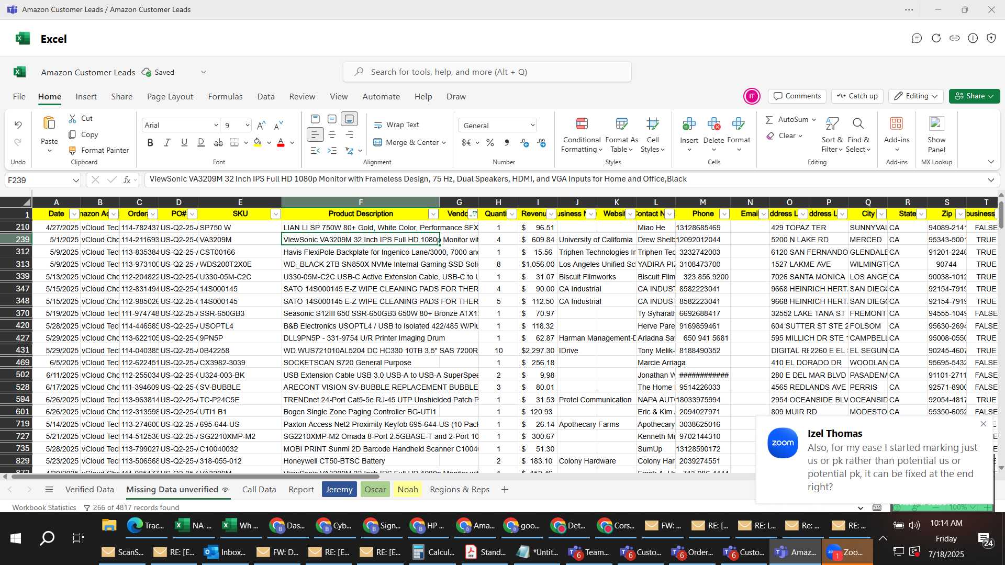
Task: Open the font size dropdown
Action: pyautogui.click(x=247, y=126)
